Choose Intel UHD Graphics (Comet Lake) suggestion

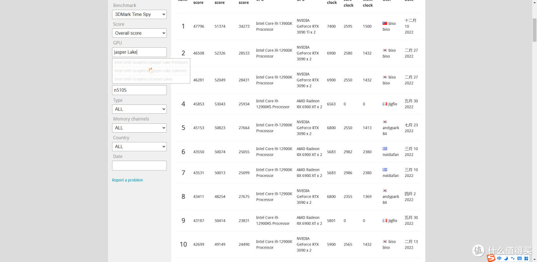pos(143,79)
